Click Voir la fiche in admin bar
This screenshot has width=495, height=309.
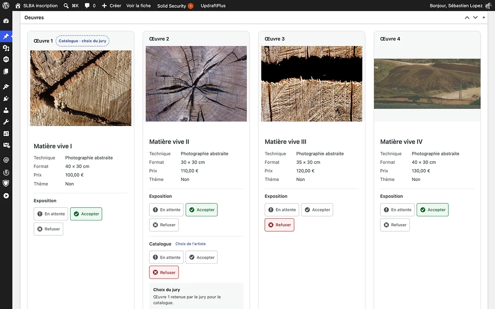point(139,6)
